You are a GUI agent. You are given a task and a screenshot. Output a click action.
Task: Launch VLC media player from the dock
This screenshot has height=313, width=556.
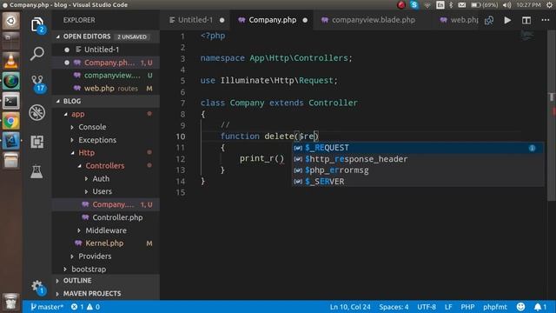point(11,61)
